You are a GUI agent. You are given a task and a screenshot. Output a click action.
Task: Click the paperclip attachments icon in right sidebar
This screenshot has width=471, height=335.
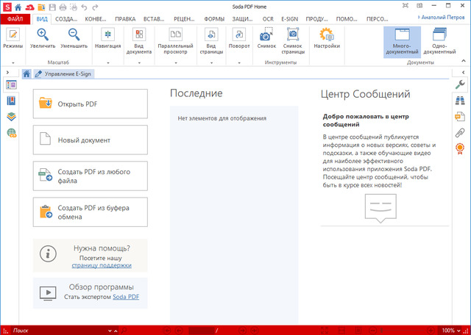pyautogui.click(x=460, y=132)
